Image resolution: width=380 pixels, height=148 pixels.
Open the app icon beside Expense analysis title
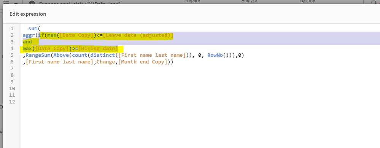[x=32, y=2]
